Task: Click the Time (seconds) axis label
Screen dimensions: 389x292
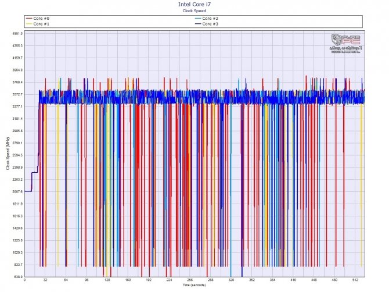Action: click(x=195, y=285)
